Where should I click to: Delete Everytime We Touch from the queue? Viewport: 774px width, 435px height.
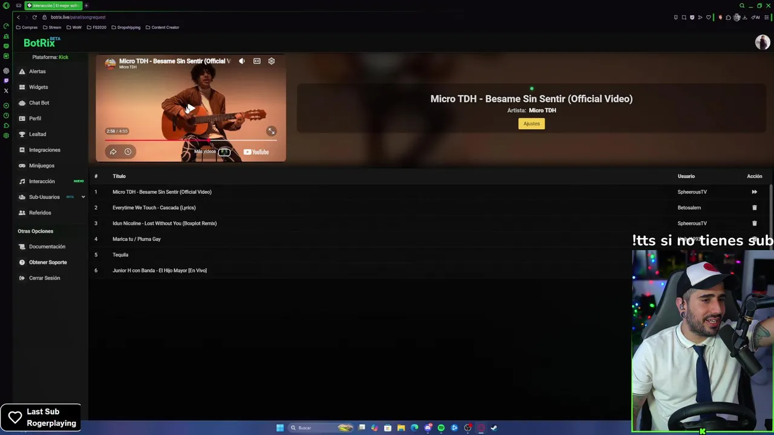point(754,208)
